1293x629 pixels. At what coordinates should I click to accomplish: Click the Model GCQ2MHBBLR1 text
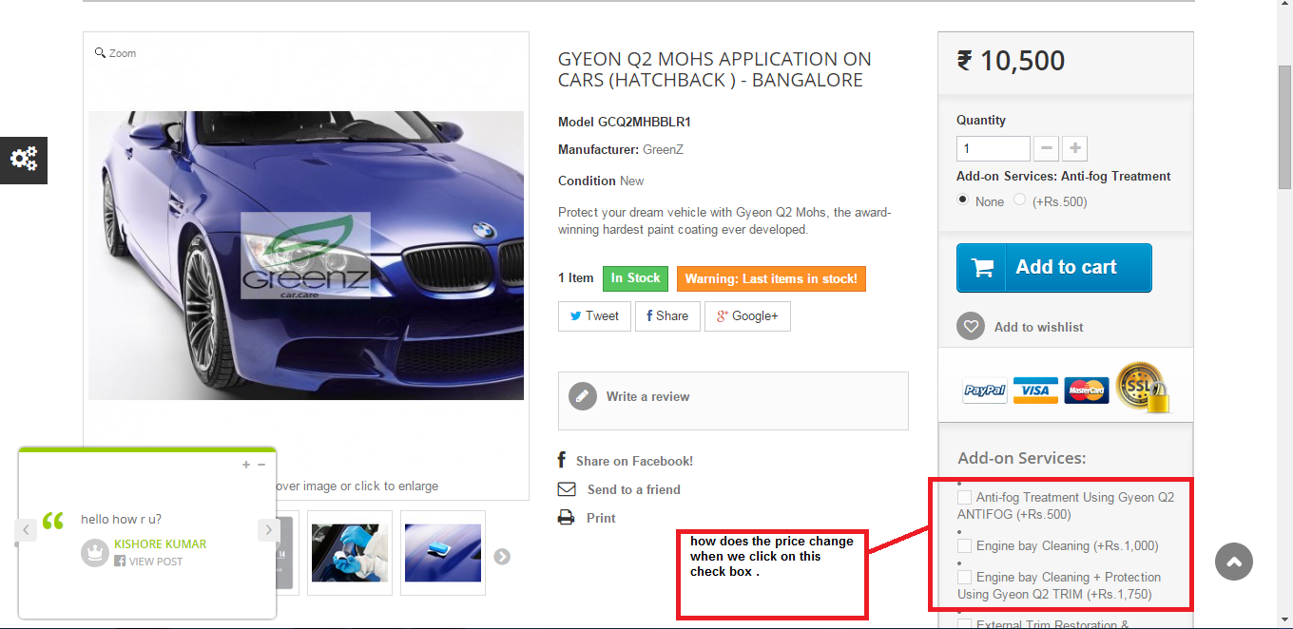[x=625, y=122]
